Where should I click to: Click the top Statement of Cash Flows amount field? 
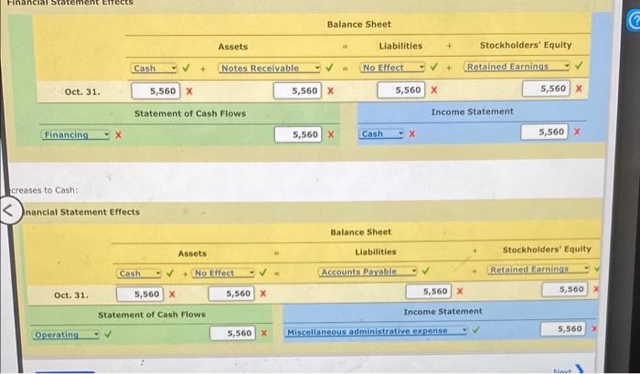coord(298,134)
